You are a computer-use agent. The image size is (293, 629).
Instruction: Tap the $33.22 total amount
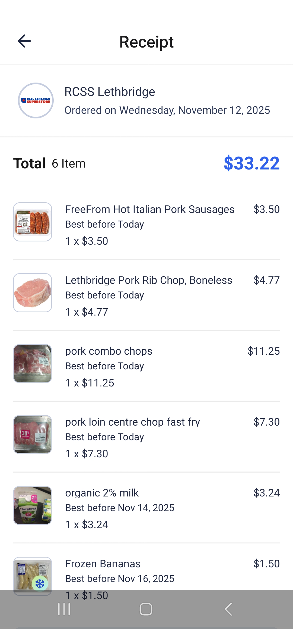pos(251,163)
